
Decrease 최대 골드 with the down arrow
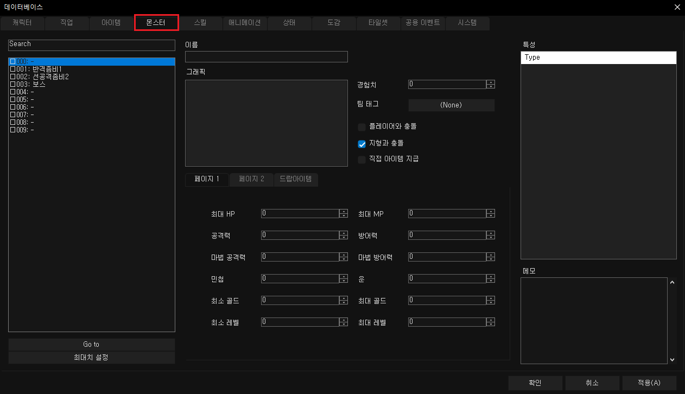[491, 303]
